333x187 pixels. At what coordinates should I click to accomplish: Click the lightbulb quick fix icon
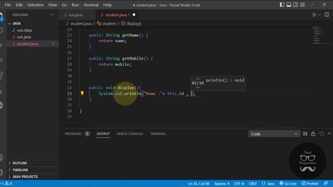82,93
